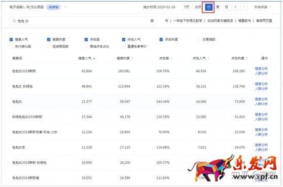283x187 pixels.
Task: Enable the 交易指数 checkbox
Action: [199, 40]
